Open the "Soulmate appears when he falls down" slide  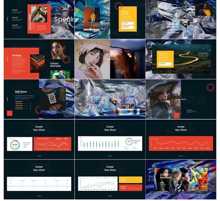click(x=181, y=19)
